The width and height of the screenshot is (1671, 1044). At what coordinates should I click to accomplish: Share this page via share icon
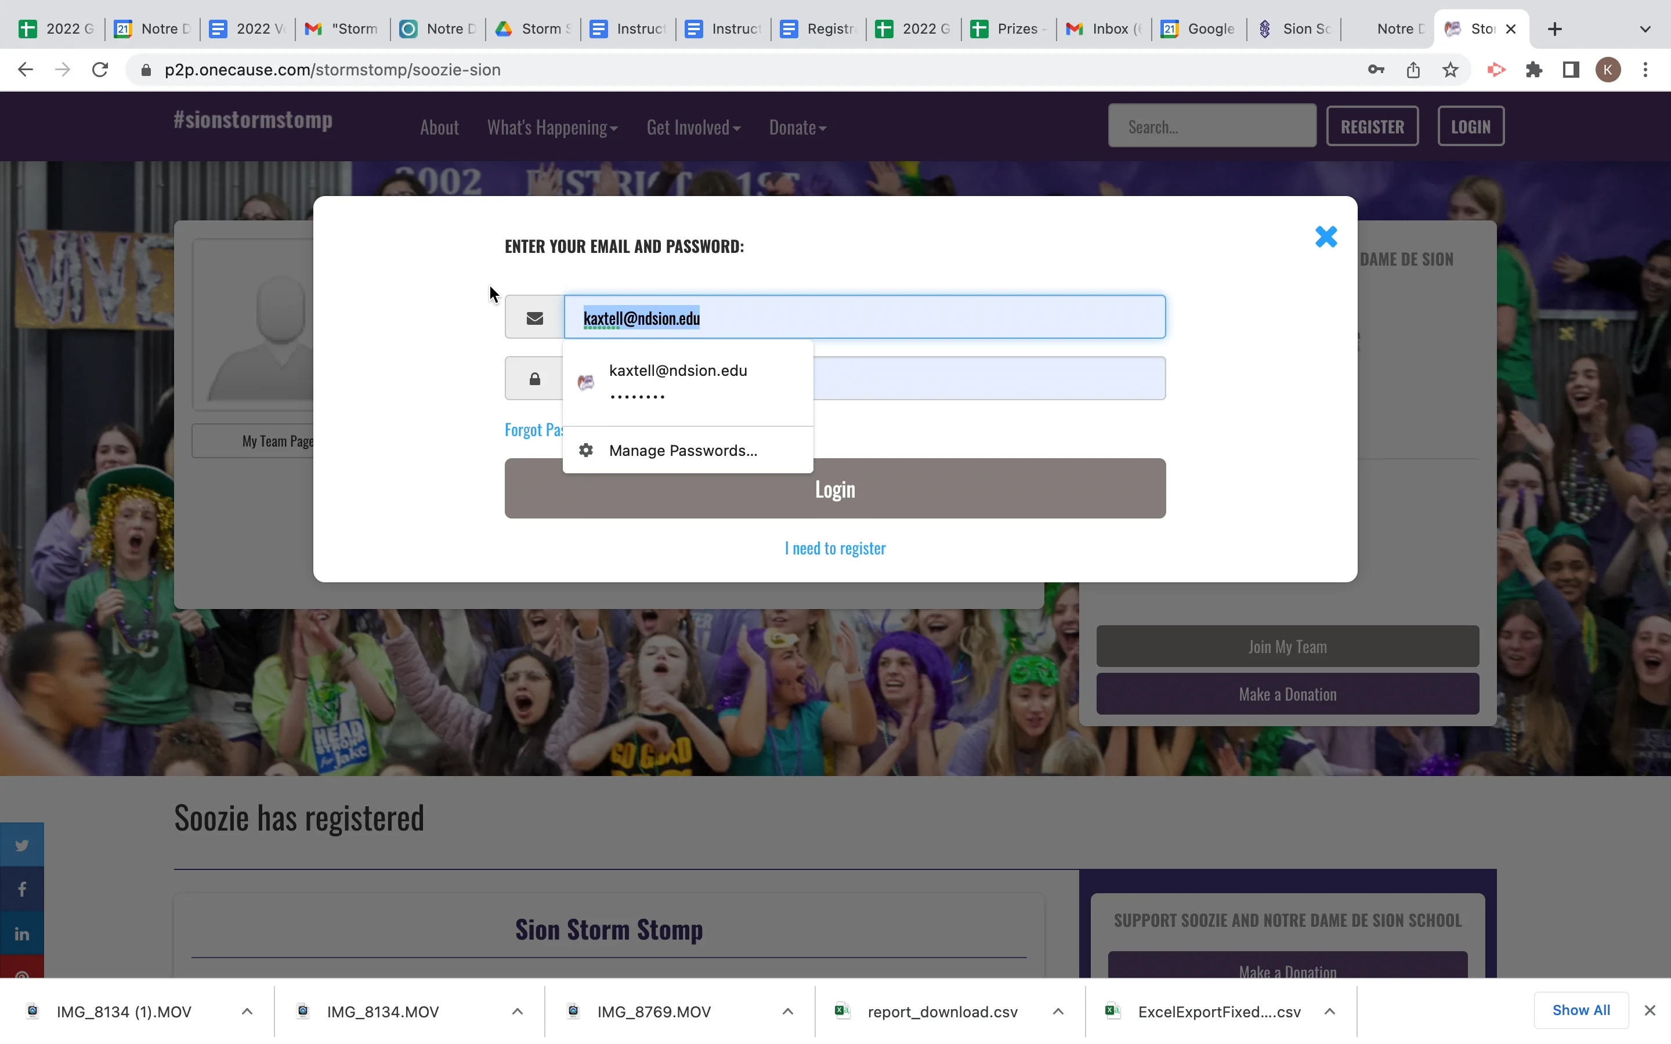(1413, 70)
